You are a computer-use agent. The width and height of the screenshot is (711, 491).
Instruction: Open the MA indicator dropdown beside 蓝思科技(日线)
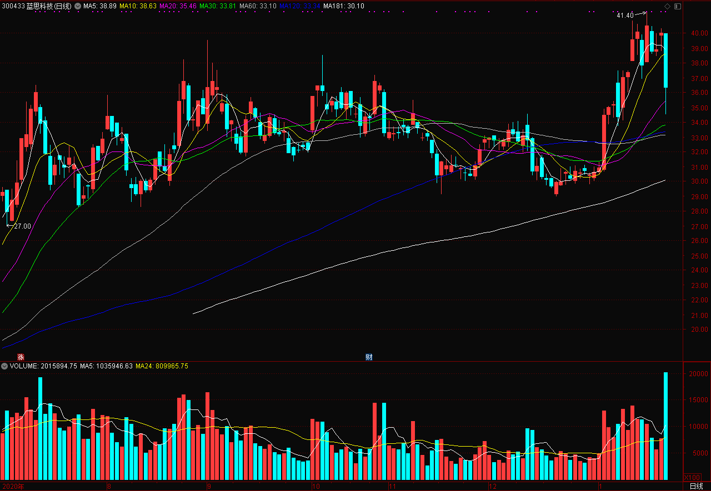77,6
